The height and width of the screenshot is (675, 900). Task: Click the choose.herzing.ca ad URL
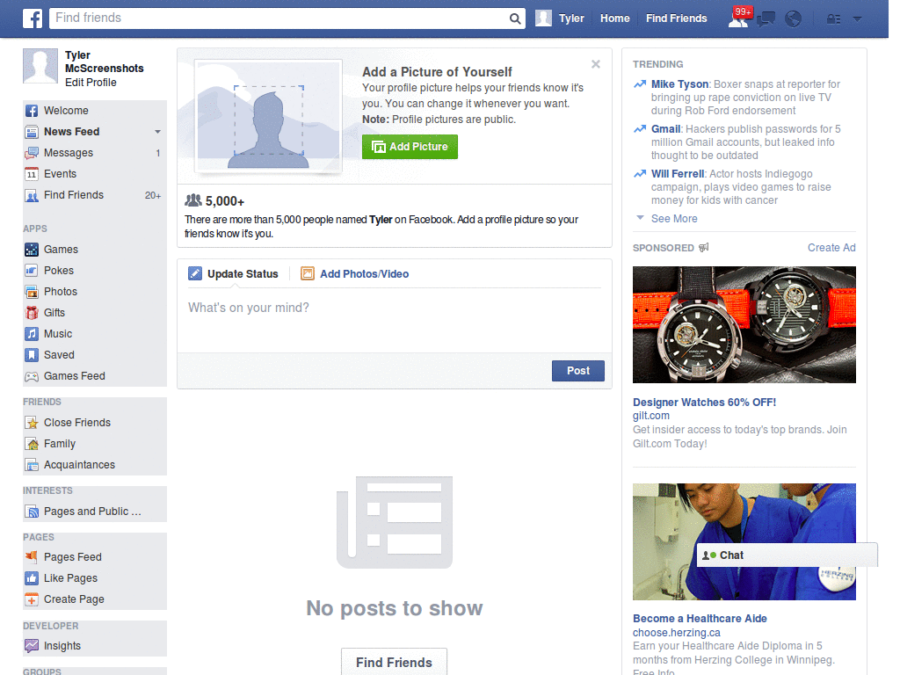(x=676, y=633)
